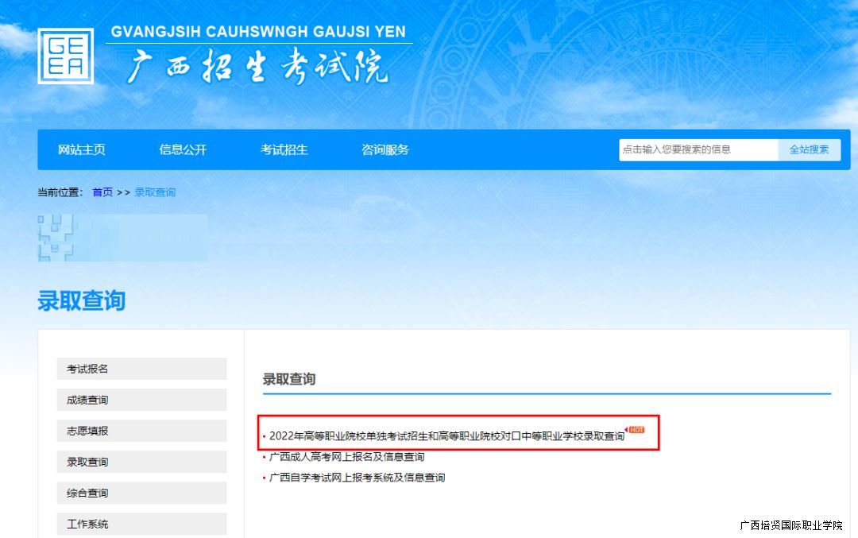The height and width of the screenshot is (538, 858).
Task: Open 广西成人高考网上报名及信息查询 link
Action: (347, 456)
